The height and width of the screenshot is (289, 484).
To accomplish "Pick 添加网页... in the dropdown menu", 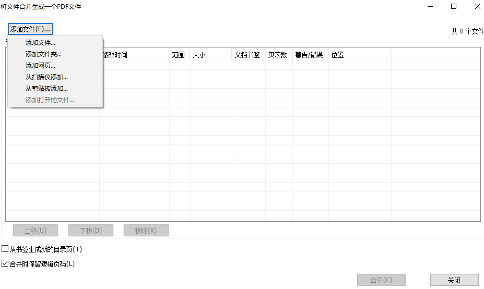I will point(40,66).
